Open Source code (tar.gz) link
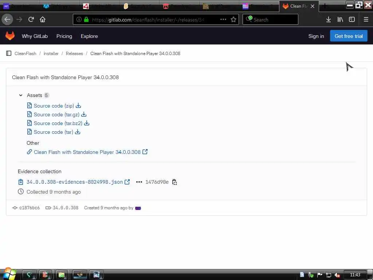 click(56, 114)
